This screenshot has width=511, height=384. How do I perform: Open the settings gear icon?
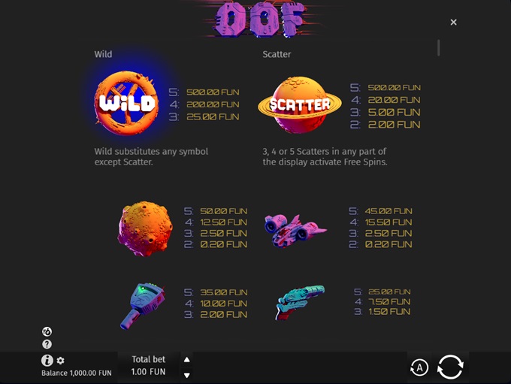pyautogui.click(x=60, y=361)
